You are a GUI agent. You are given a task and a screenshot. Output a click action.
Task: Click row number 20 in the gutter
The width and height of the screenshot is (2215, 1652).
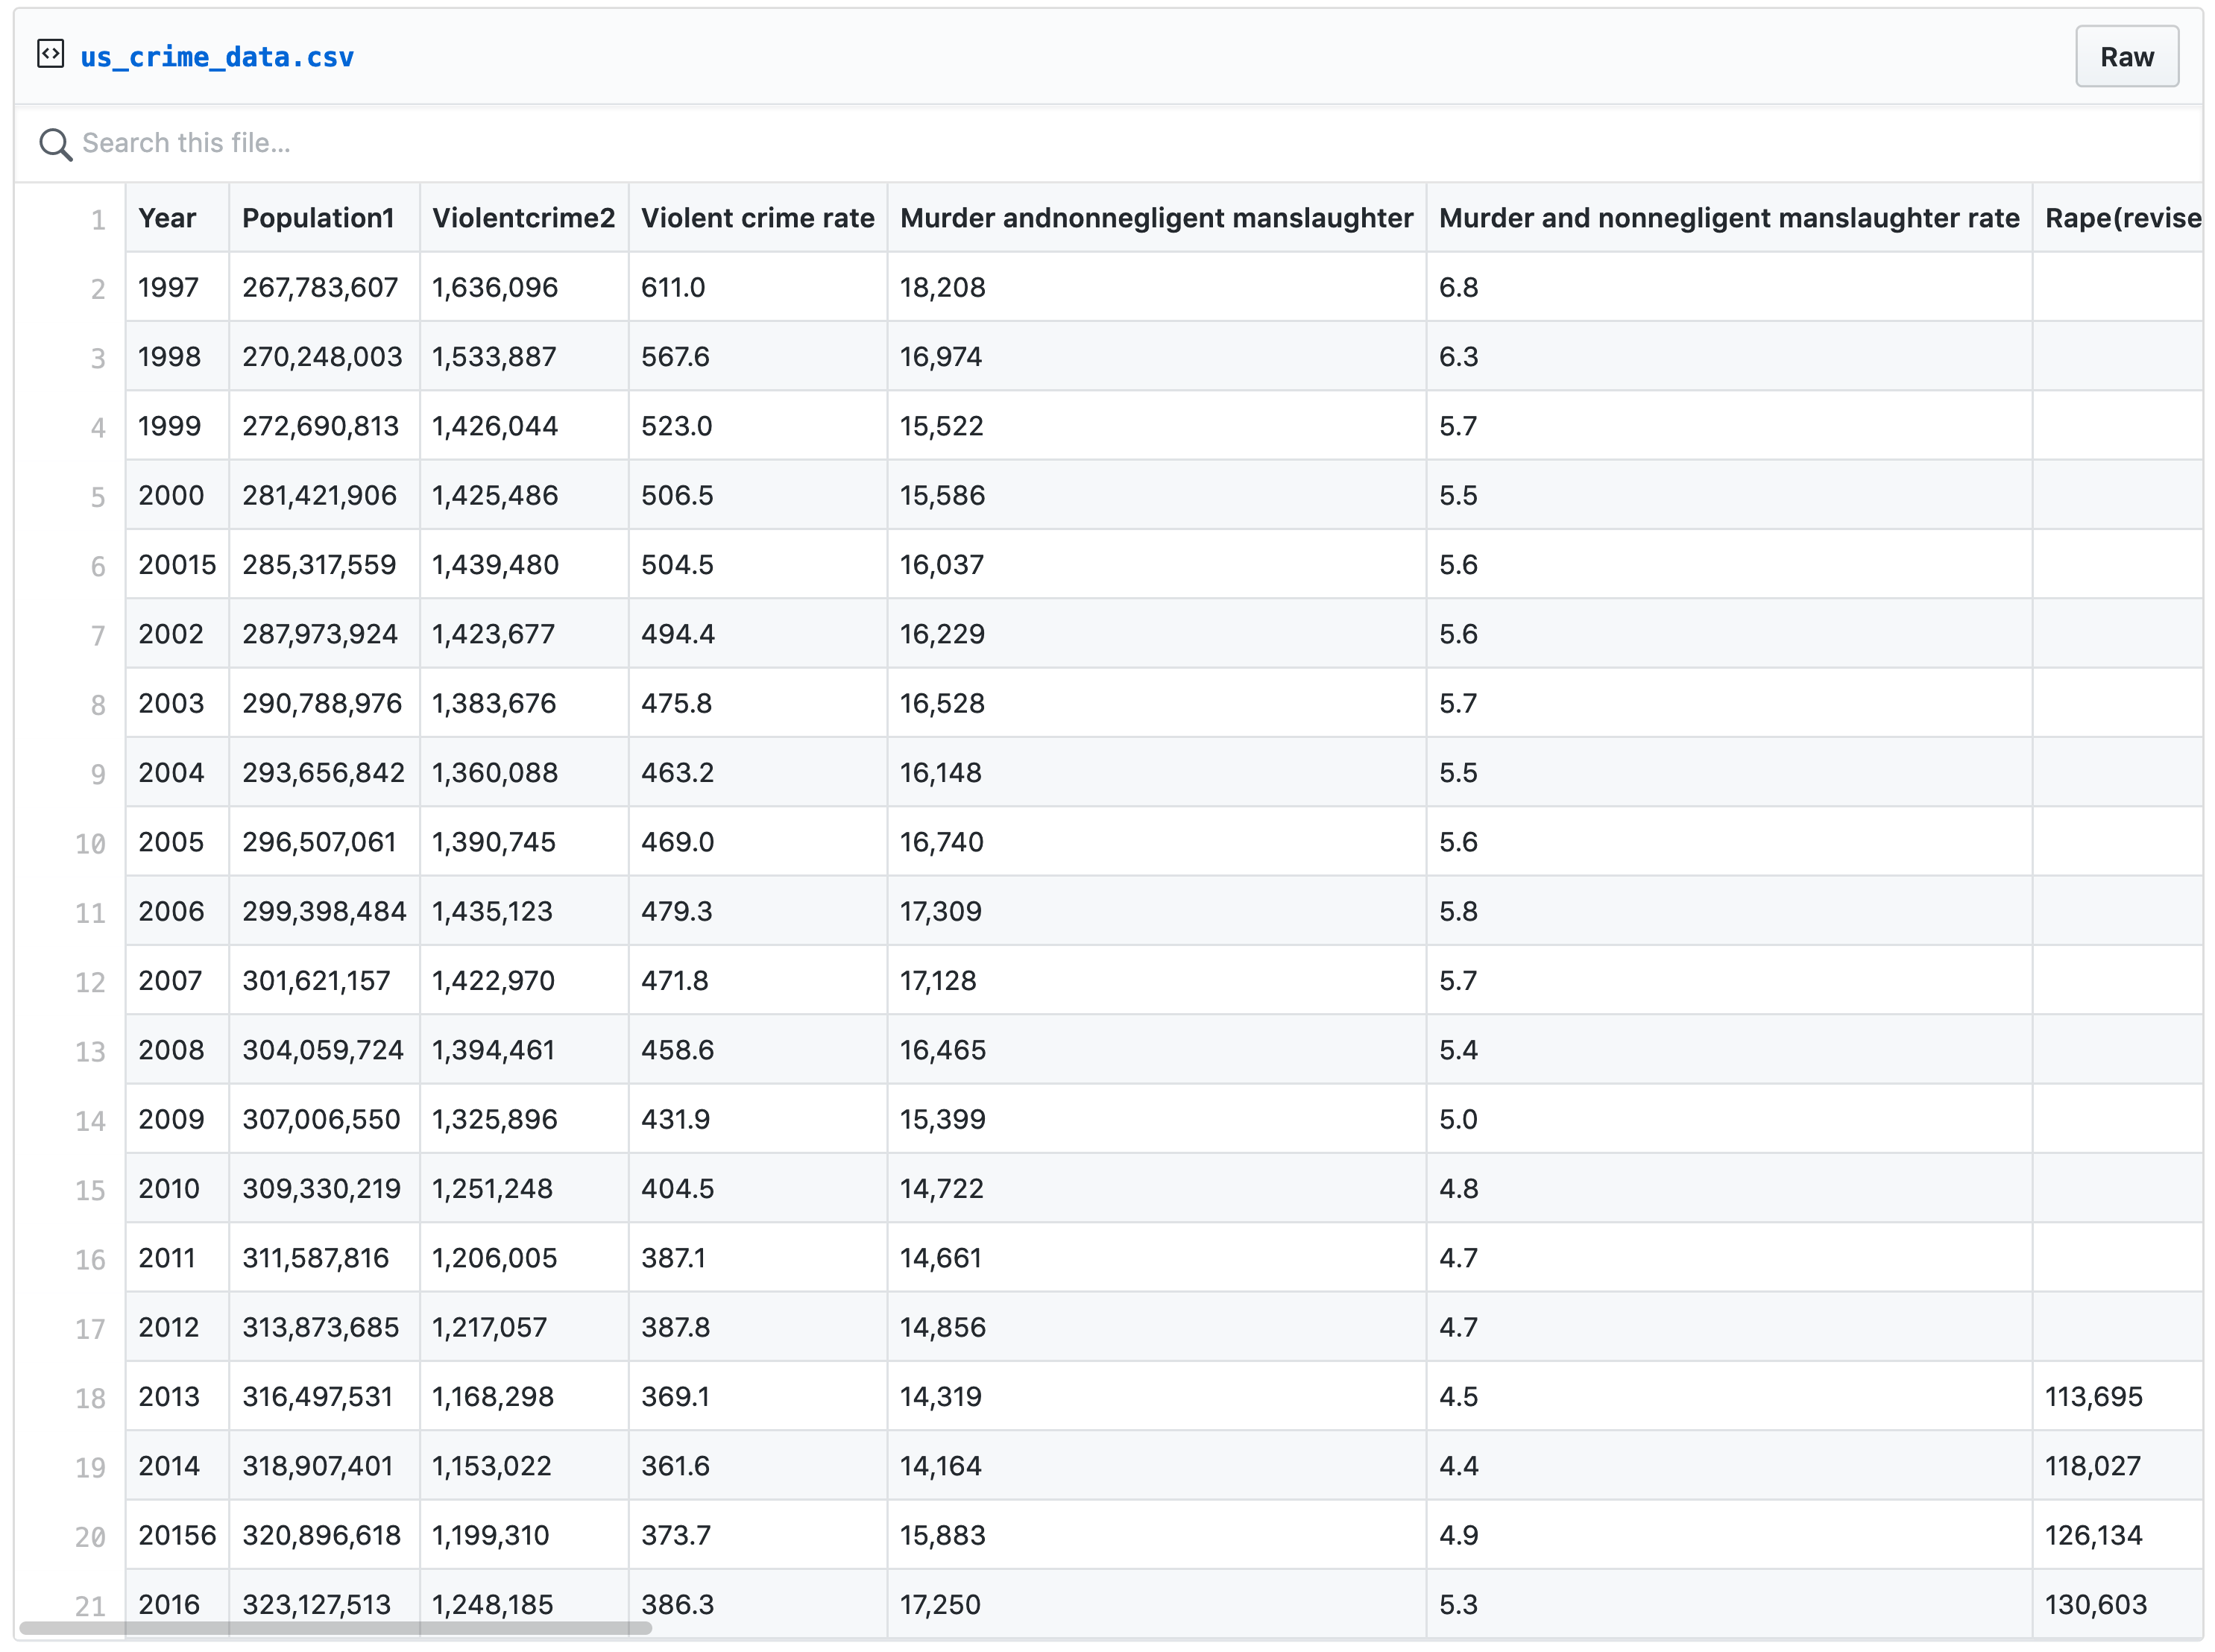tap(90, 1535)
